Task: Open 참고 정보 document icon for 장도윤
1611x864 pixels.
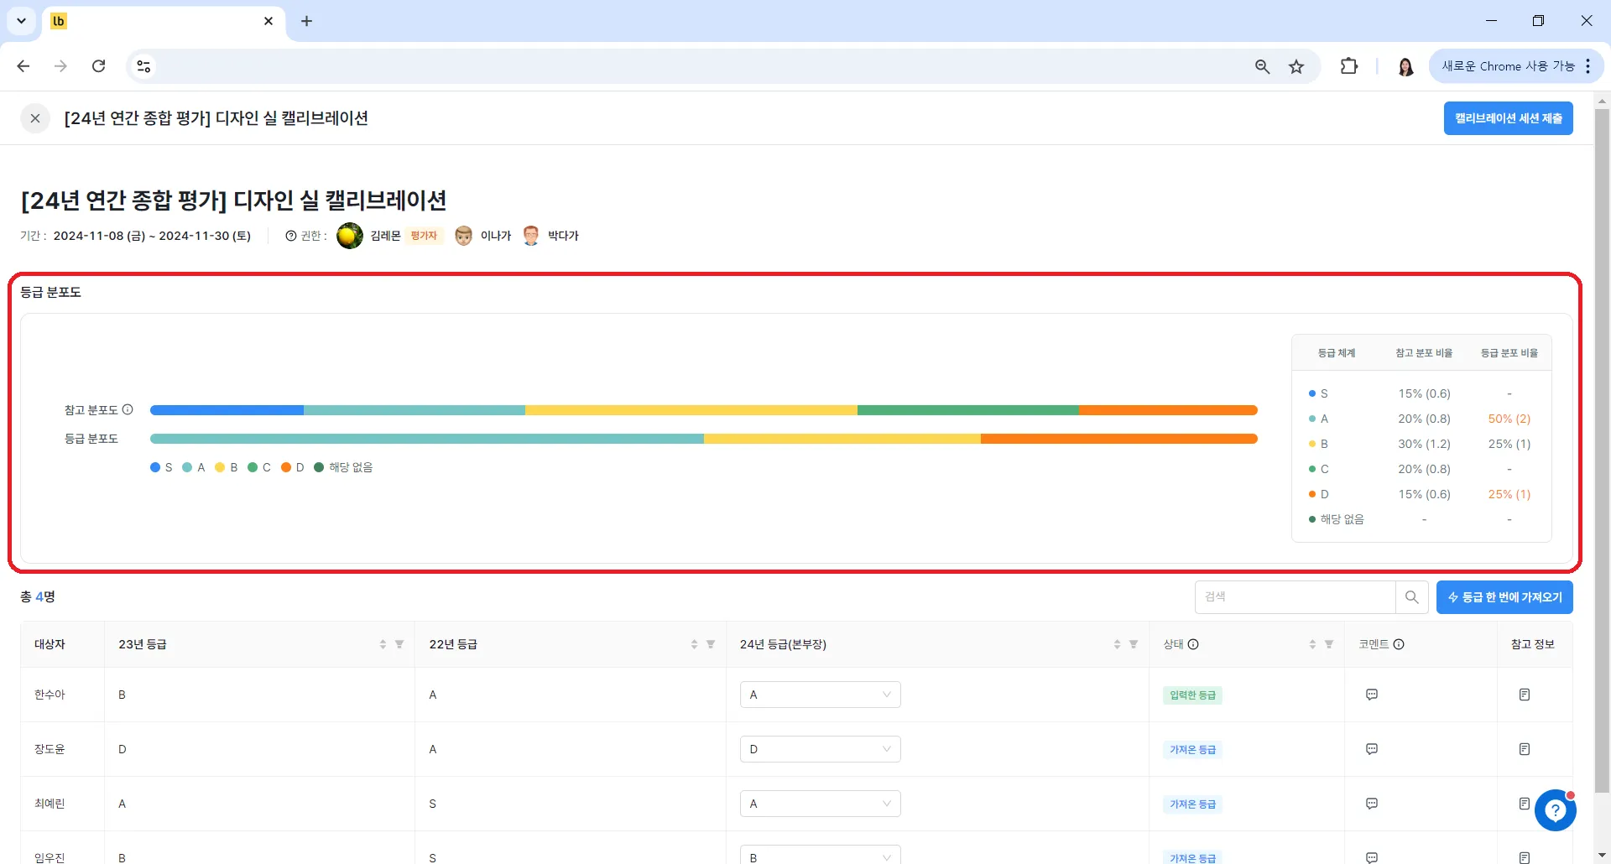Action: (1525, 749)
